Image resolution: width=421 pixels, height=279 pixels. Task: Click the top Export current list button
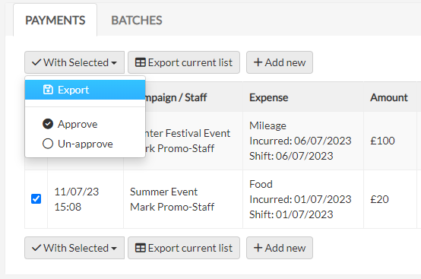coord(184,62)
